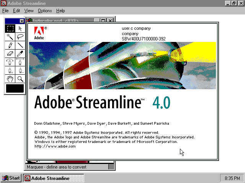This screenshot has width=245, height=183.
Task: Select the Pencil tool
Action: [x=10, y=45]
